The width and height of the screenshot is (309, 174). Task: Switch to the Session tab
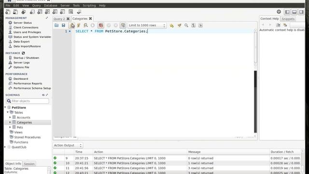[29, 164]
